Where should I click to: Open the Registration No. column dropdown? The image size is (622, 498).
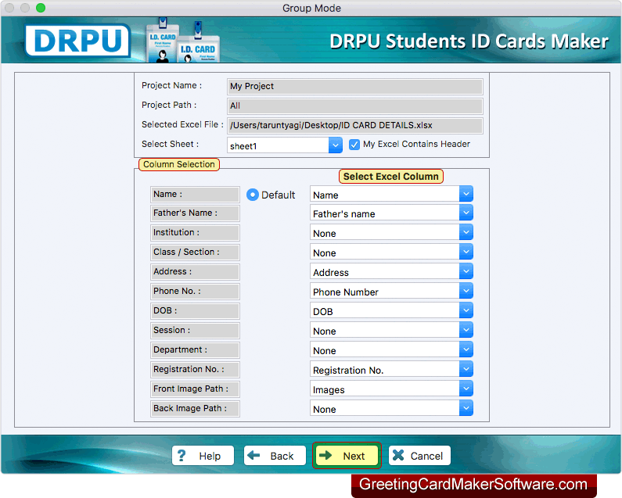466,370
